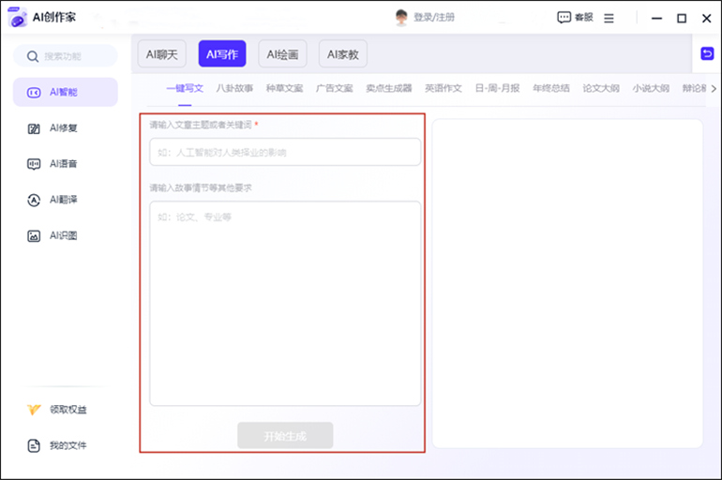722x480 pixels.
Task: Click the blue return icon at top right
Action: click(x=707, y=53)
